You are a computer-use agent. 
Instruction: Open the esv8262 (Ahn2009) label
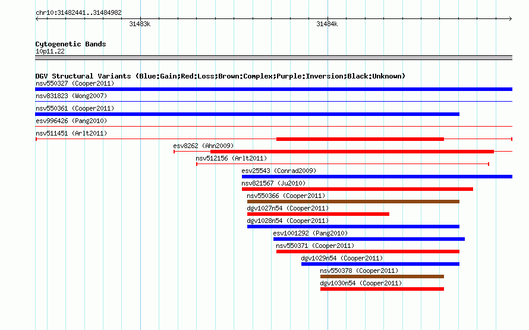[203, 146]
